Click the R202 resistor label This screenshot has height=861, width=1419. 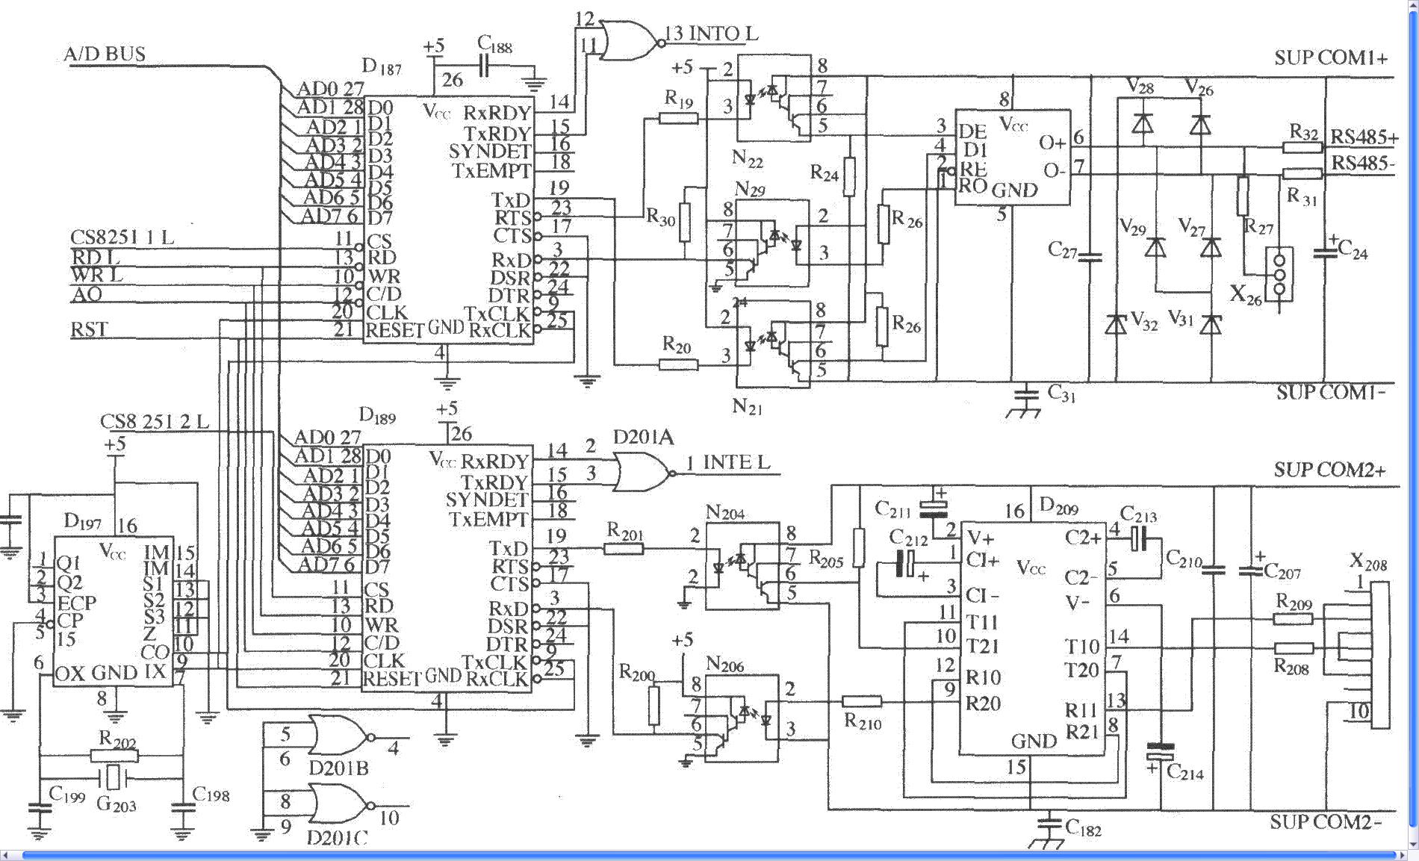tap(118, 739)
